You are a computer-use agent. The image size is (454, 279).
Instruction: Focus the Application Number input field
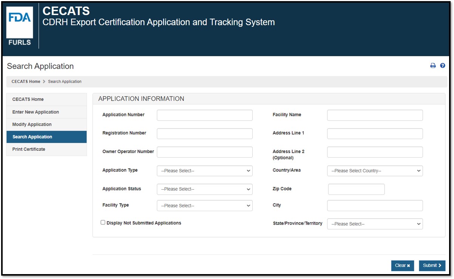pos(204,115)
